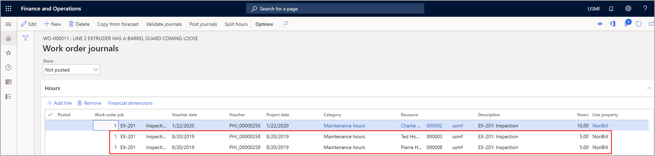The width and height of the screenshot is (655, 156).
Task: Select the USMF company picker
Action: 594,9
